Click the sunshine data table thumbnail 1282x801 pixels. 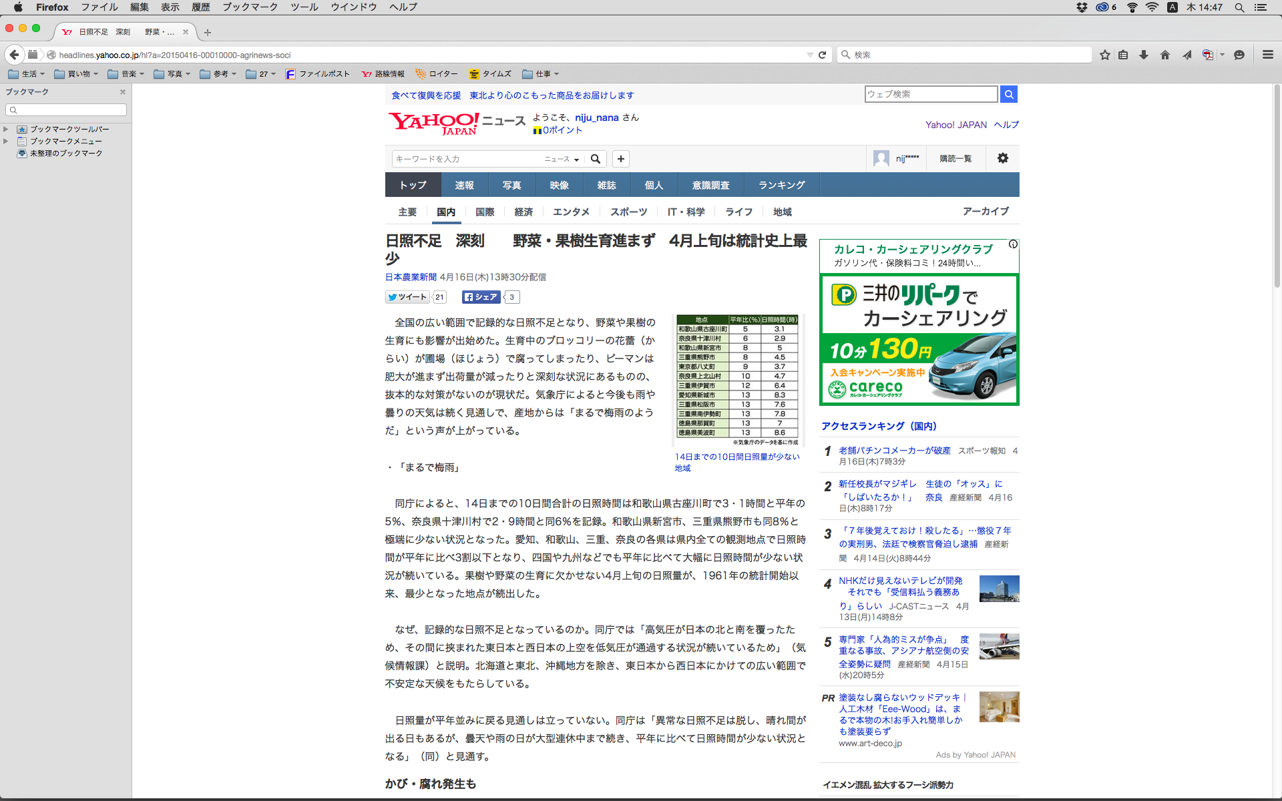pos(738,378)
